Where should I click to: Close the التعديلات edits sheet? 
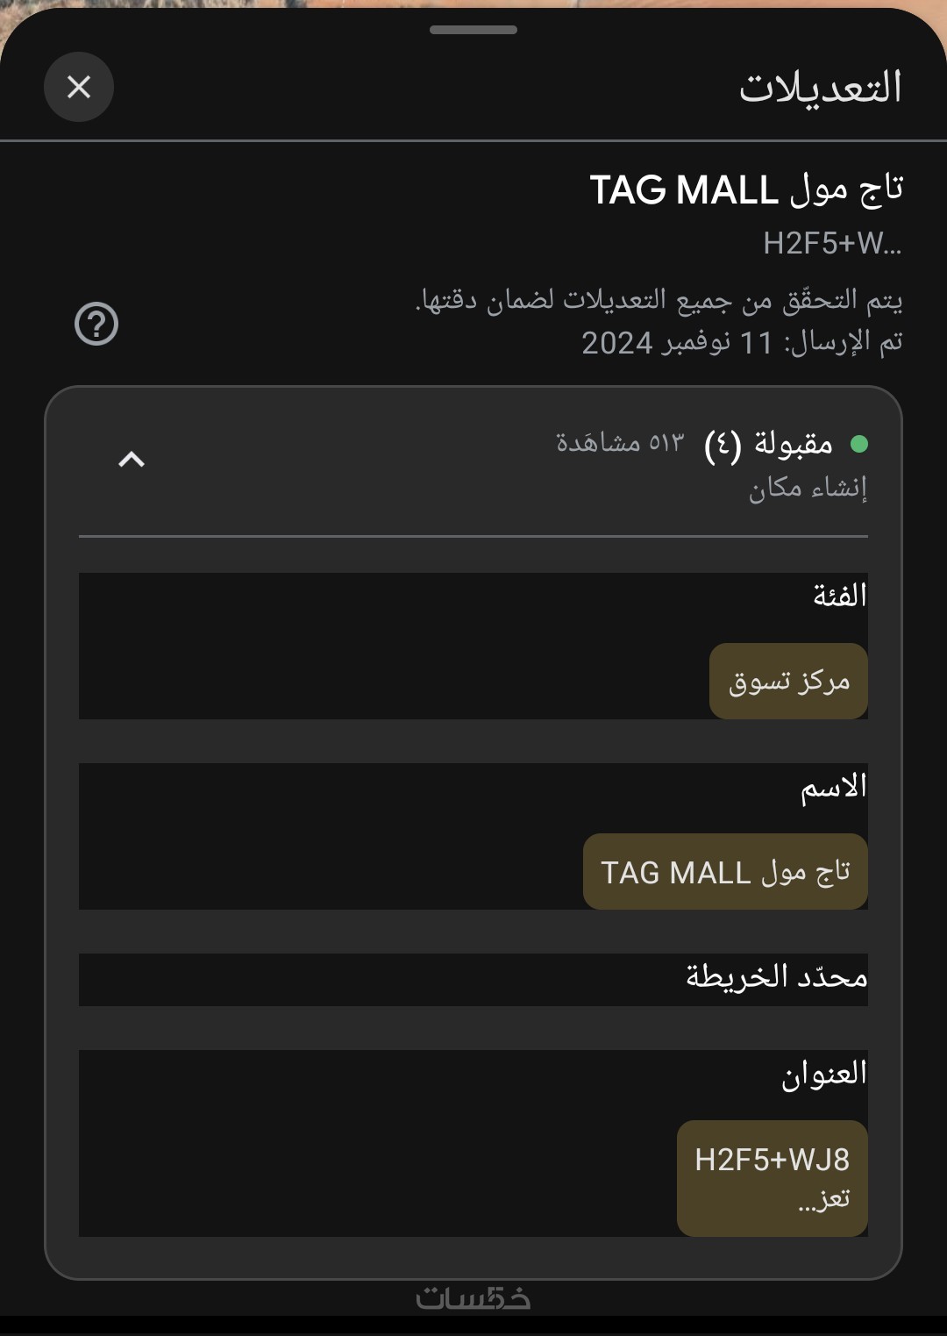click(x=79, y=87)
